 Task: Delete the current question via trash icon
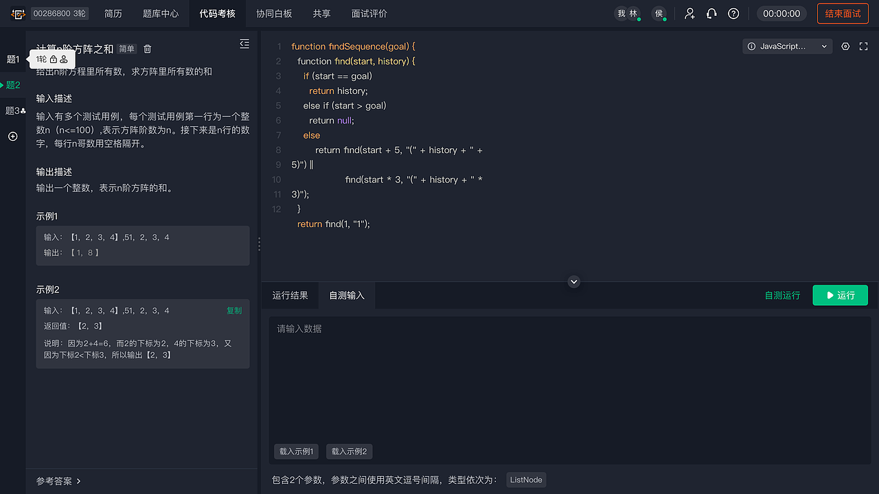148,49
